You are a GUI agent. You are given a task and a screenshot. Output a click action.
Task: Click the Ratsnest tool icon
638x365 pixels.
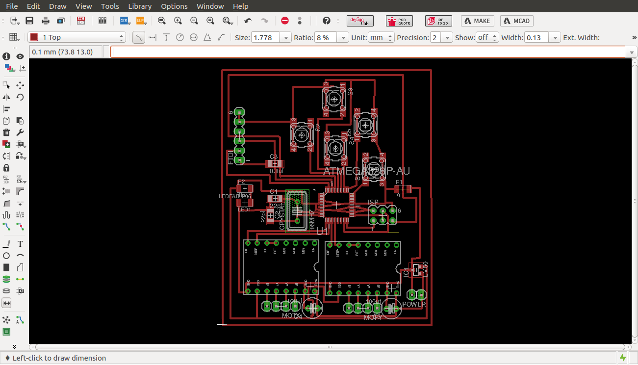click(6, 320)
